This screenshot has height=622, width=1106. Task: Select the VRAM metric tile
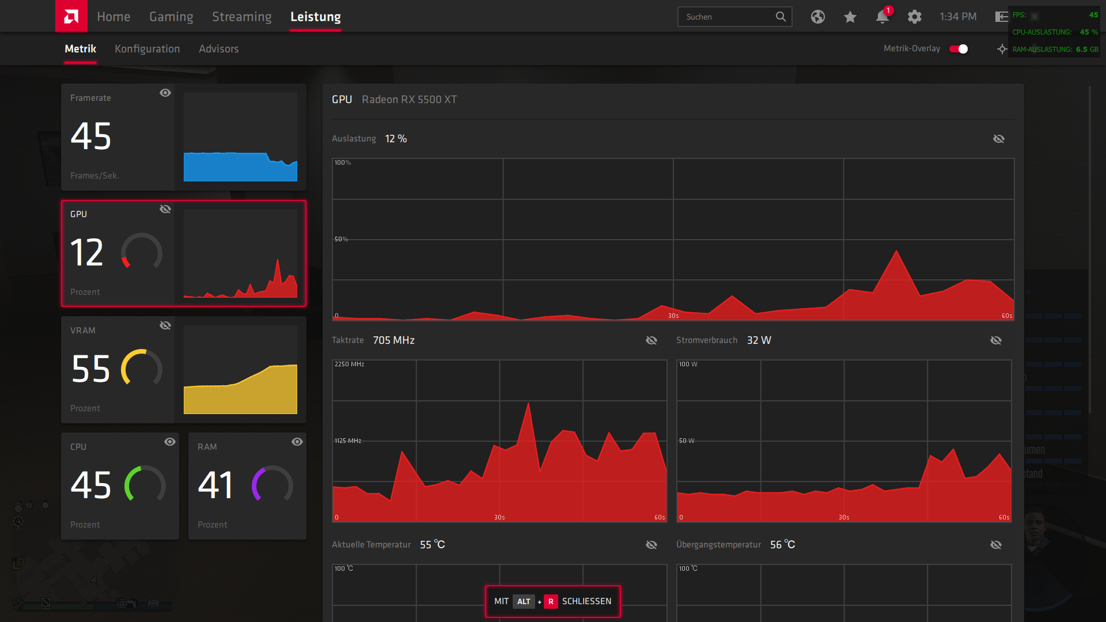(183, 370)
